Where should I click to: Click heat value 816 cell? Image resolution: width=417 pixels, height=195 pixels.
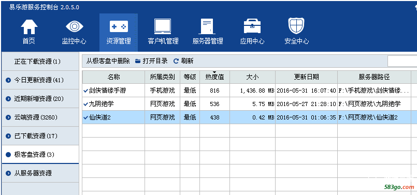tap(214, 91)
